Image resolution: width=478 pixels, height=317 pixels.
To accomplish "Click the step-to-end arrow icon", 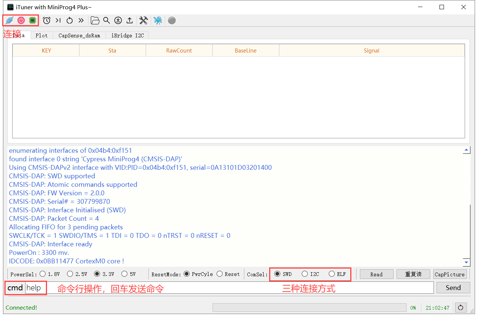I will pyautogui.click(x=58, y=20).
